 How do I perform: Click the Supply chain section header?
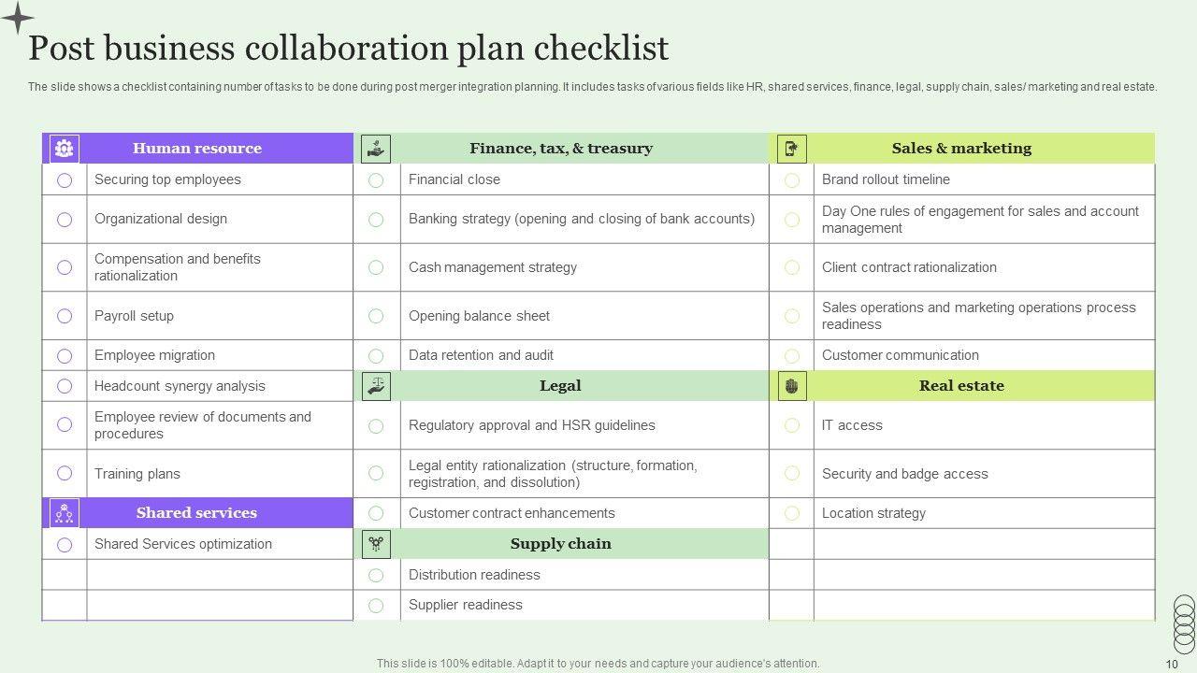point(560,544)
